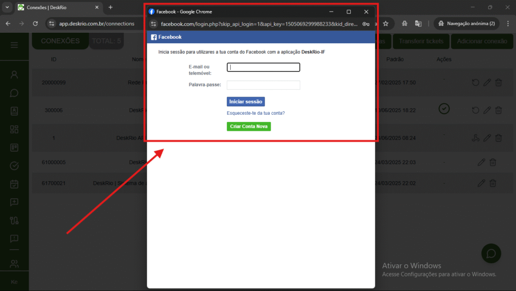Click the Navegação anónima (2) button
516x291 pixels.
(x=467, y=24)
